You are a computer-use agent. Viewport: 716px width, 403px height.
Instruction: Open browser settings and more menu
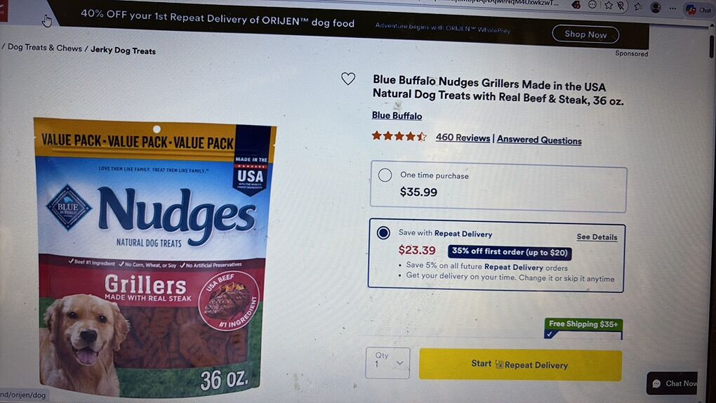672,8
